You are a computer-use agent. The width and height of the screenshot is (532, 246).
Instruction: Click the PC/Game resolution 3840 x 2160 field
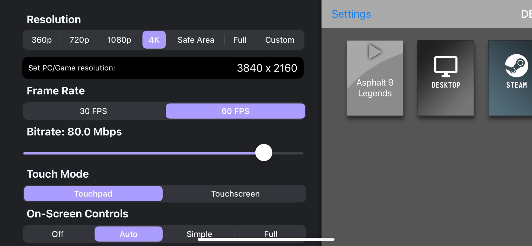267,68
